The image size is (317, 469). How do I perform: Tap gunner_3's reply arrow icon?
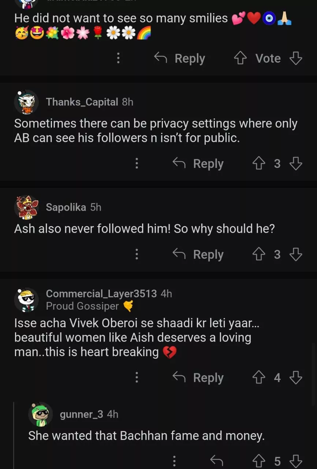pyautogui.click(x=216, y=461)
